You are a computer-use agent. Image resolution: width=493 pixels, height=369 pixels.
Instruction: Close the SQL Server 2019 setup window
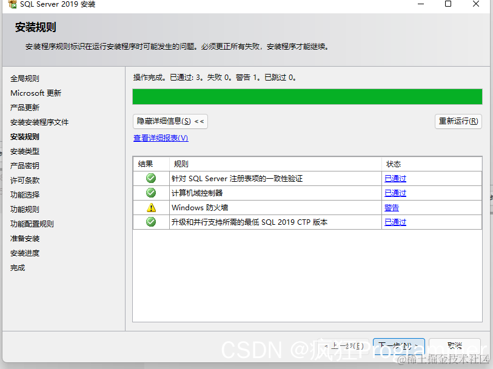pos(476,4)
